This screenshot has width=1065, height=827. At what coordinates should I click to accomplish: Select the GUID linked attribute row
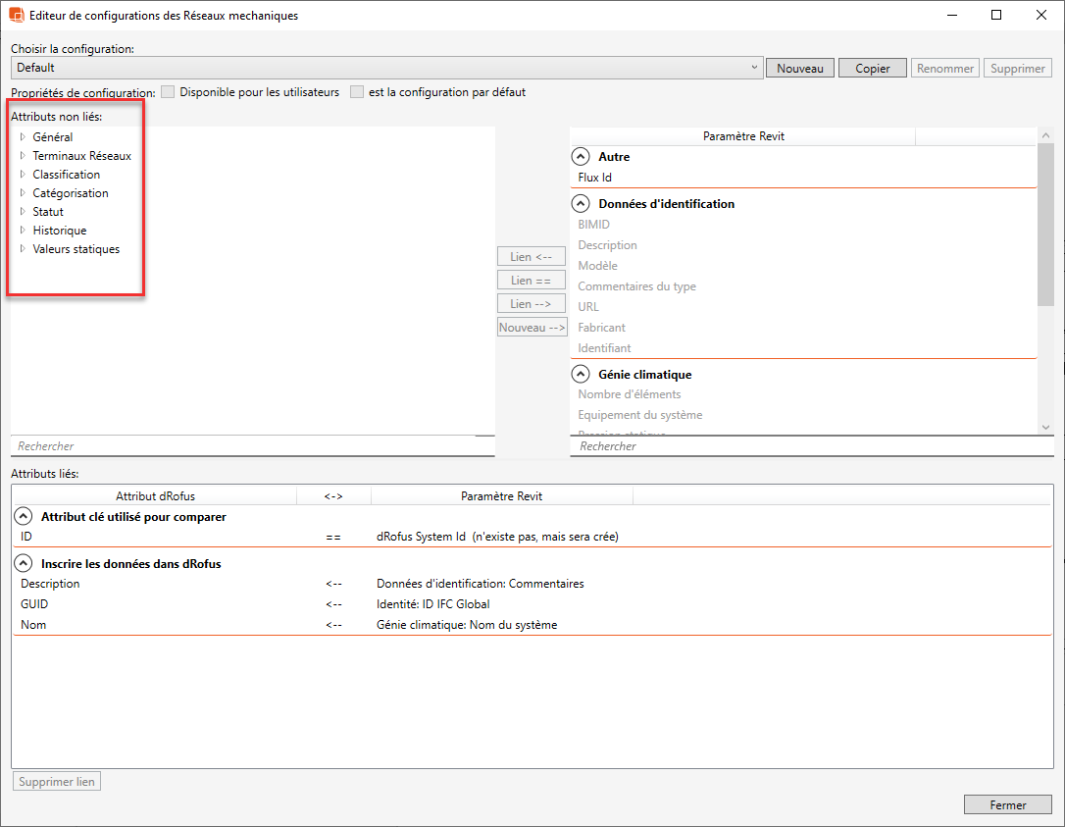tap(34, 604)
